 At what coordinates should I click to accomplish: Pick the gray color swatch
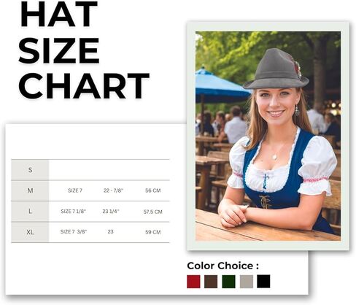click(x=247, y=282)
